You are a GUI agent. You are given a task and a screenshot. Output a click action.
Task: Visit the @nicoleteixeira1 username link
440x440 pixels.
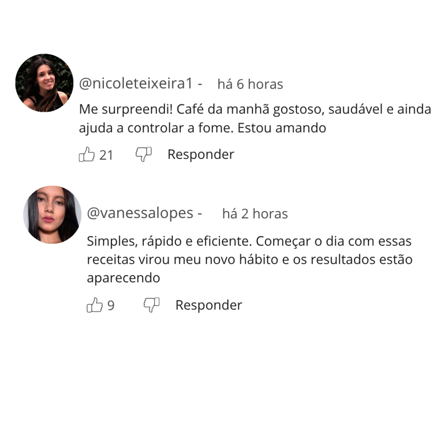(x=136, y=84)
